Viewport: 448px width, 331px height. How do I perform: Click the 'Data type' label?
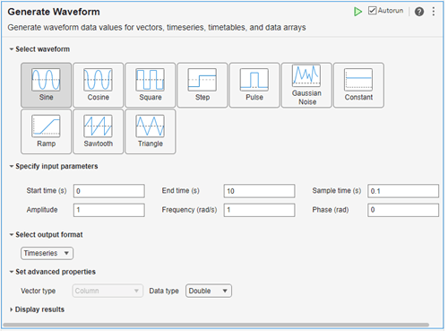[164, 291]
